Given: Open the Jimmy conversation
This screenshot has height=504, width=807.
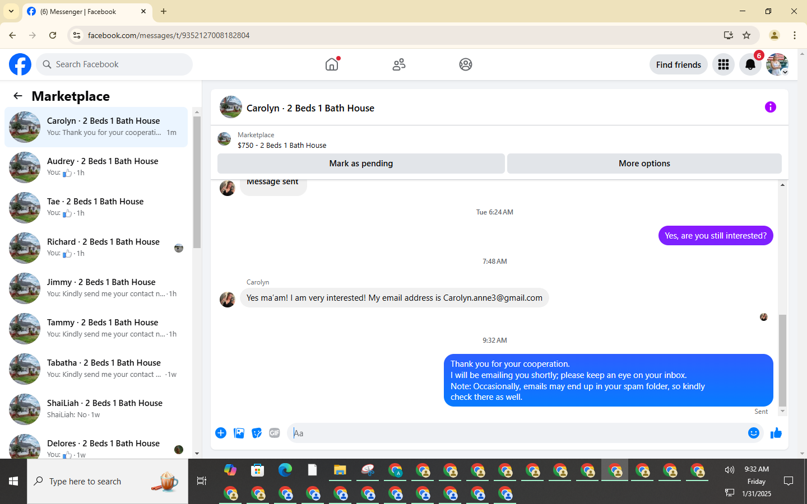Looking at the screenshot, I should pos(96,288).
